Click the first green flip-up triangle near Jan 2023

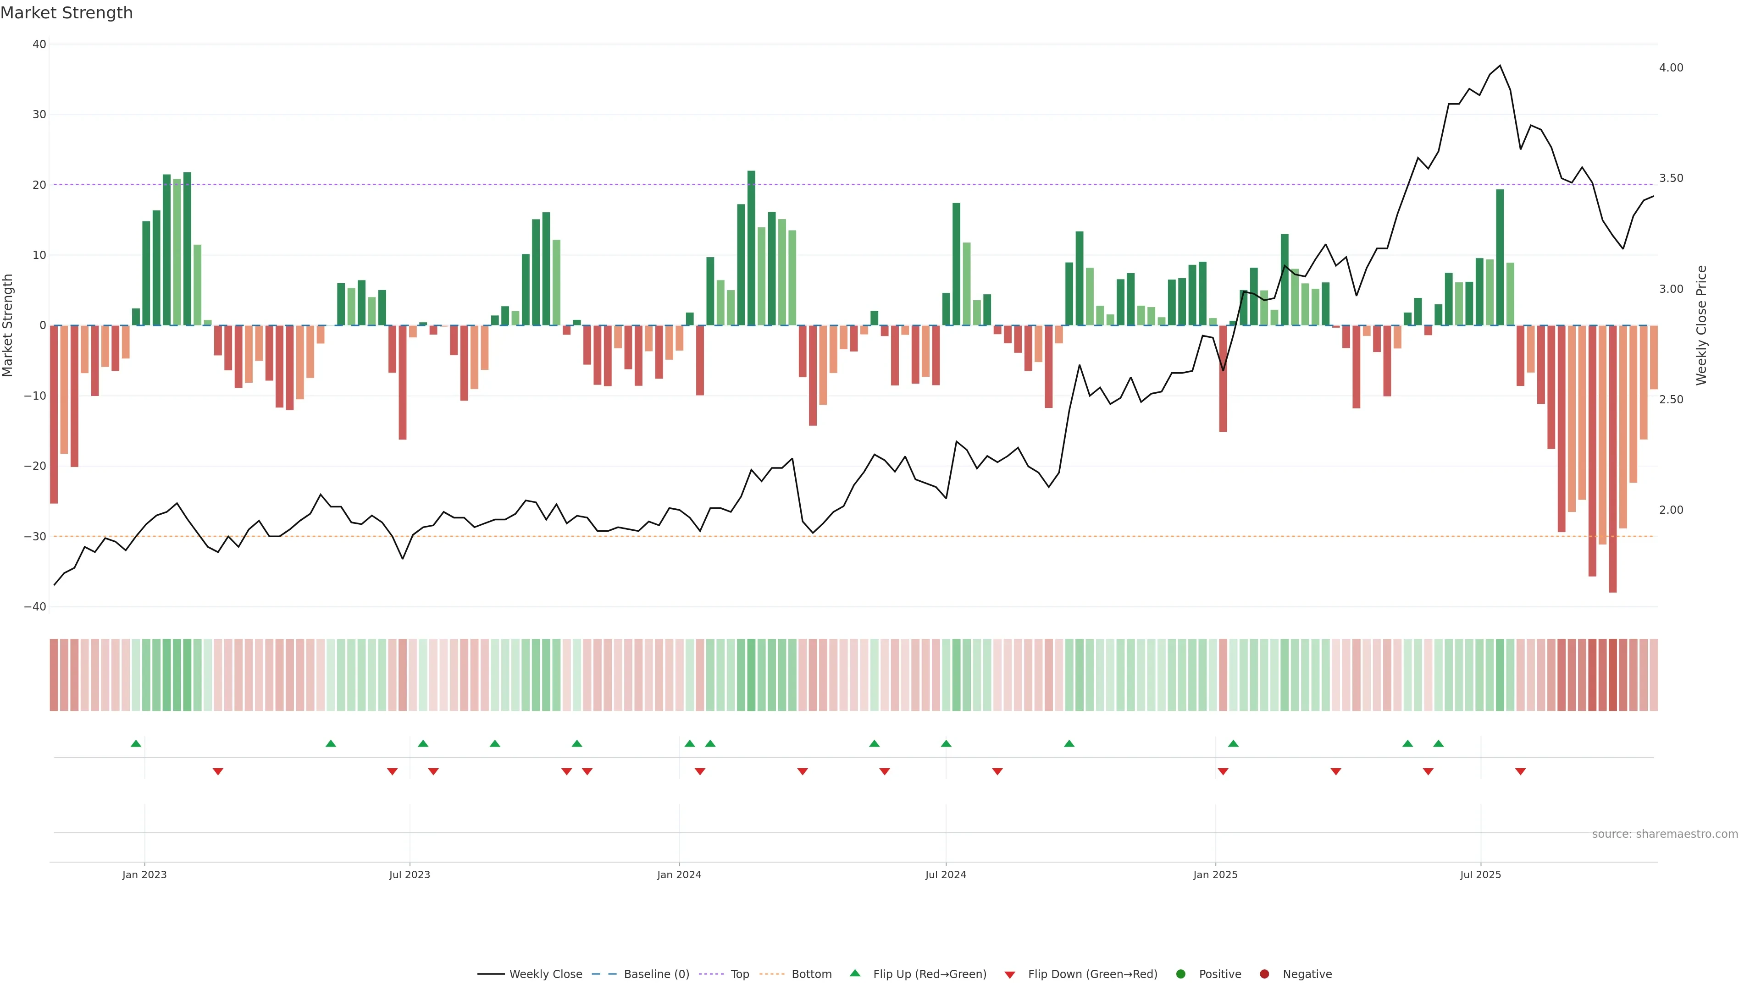[136, 743]
